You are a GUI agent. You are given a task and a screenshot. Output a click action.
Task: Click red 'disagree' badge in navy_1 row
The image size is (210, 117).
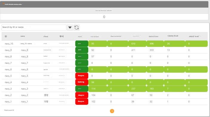(82, 102)
